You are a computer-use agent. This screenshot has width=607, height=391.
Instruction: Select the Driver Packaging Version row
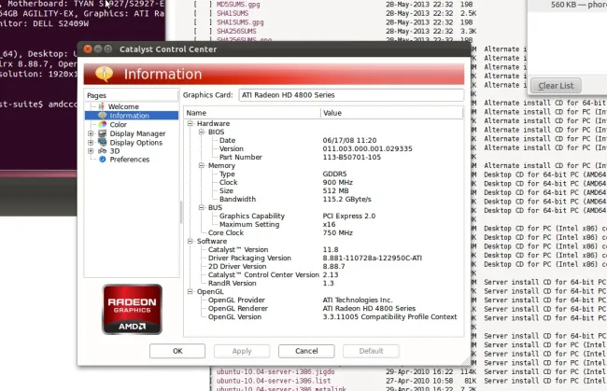point(324,258)
